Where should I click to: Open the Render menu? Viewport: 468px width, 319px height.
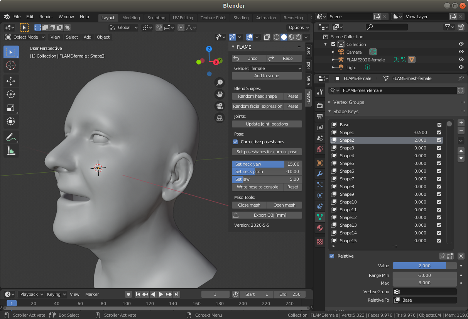[x=46, y=17]
